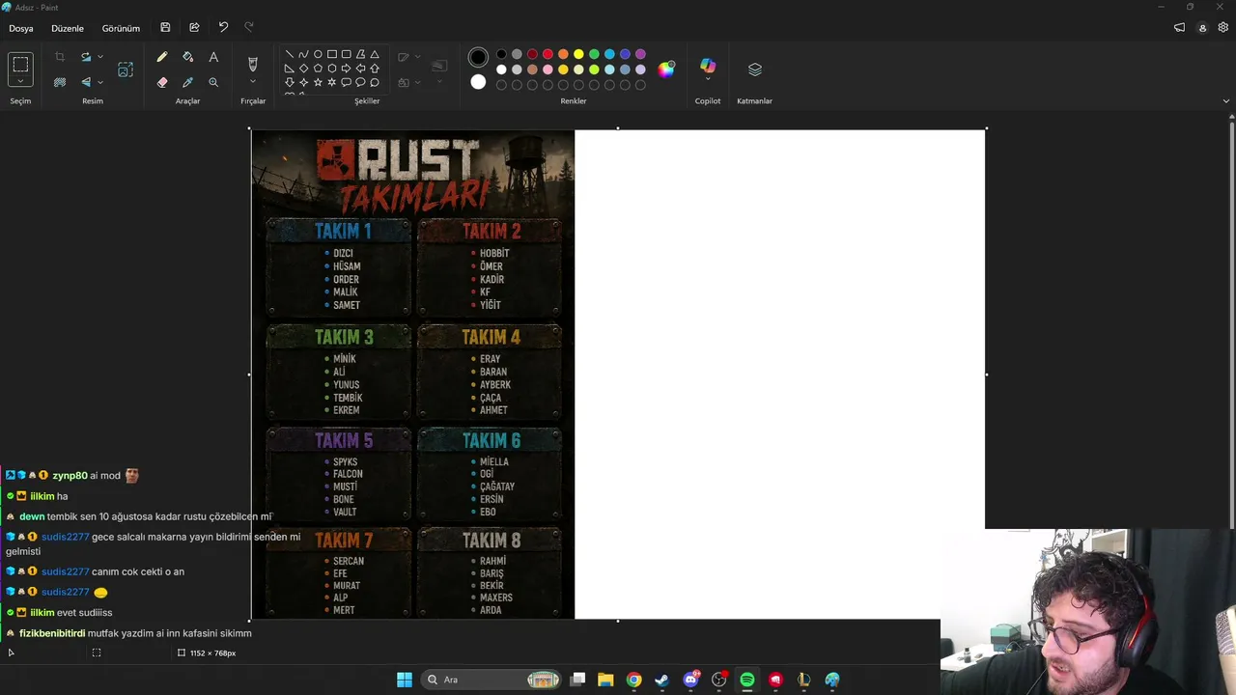Select the Magnifier zoom tool
The width and height of the screenshot is (1236, 695).
tap(213, 83)
